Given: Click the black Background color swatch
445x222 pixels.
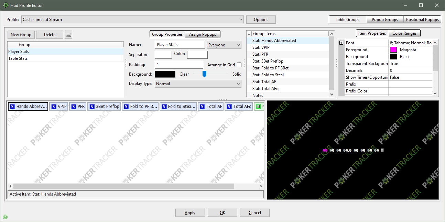Looking at the screenshot, I should pos(165,74).
